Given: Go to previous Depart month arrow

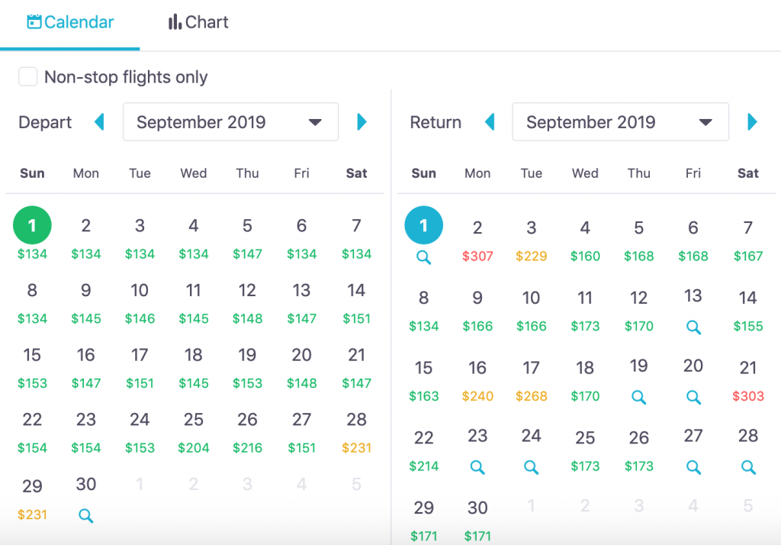Looking at the screenshot, I should 99,122.
